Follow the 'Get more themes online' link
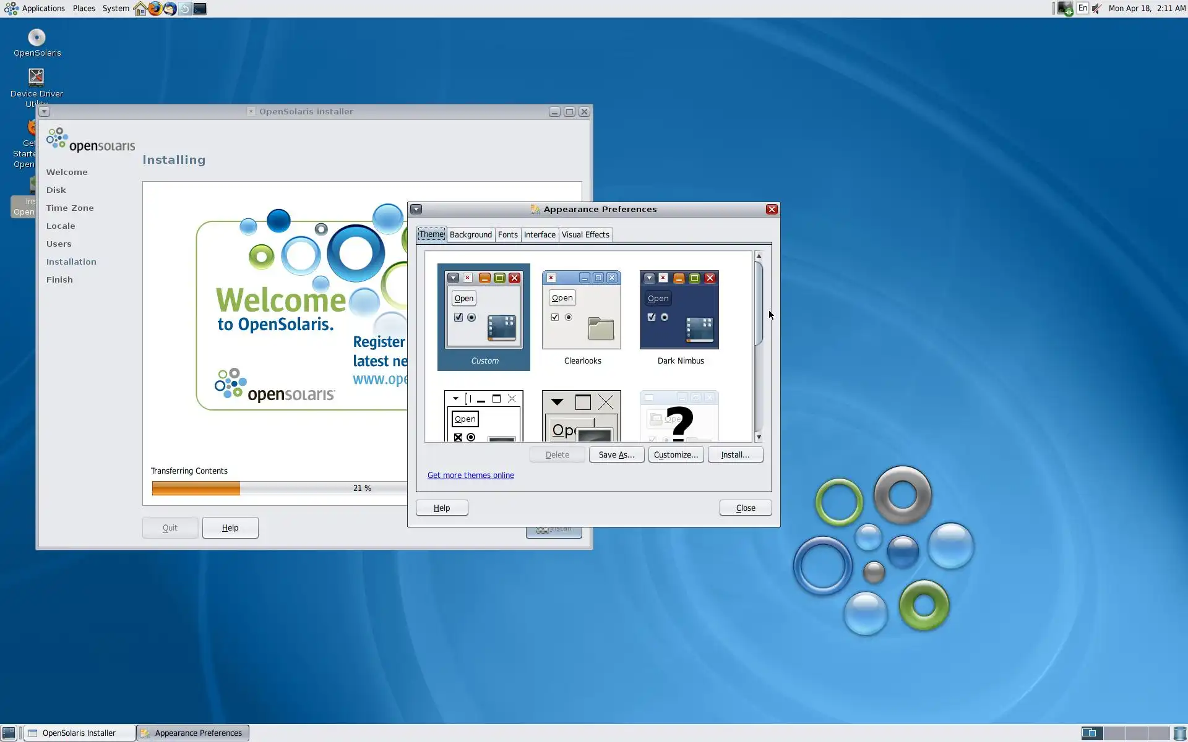The image size is (1188, 742). [470, 475]
